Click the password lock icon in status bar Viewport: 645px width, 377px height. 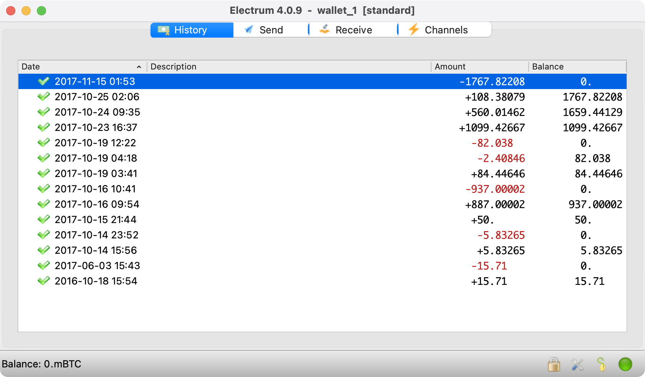point(554,364)
